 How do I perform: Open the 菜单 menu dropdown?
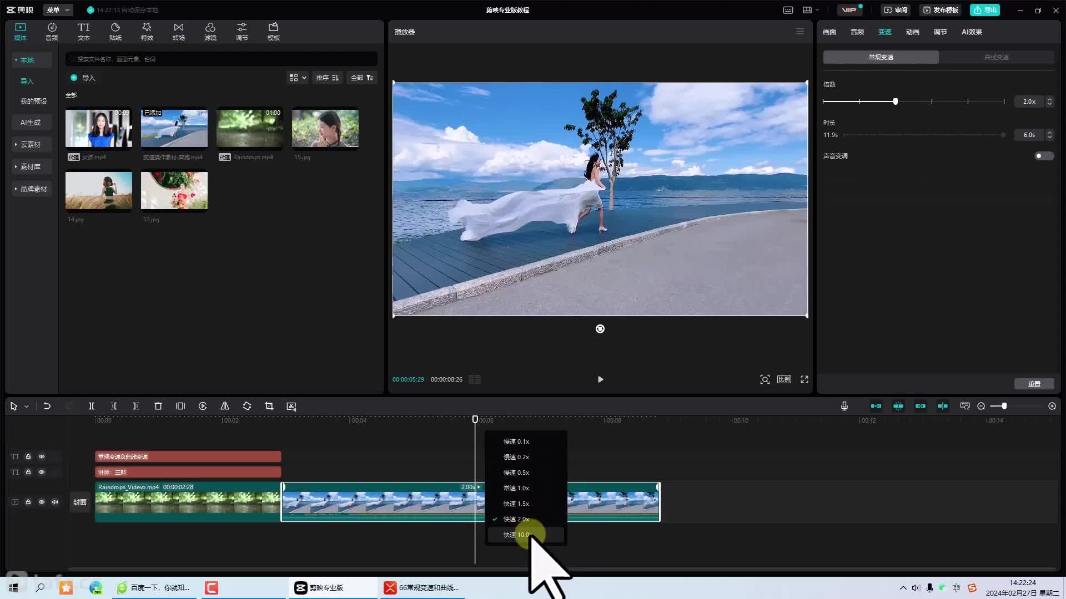coord(58,10)
